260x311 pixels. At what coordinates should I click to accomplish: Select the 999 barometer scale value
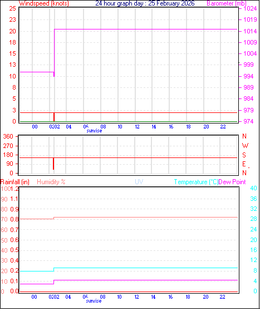point(248,65)
